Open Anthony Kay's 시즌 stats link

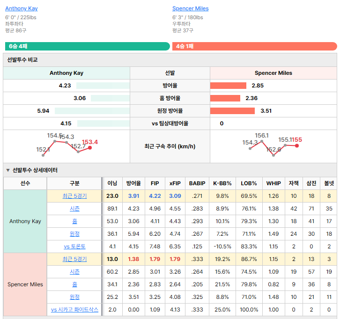click(74, 209)
